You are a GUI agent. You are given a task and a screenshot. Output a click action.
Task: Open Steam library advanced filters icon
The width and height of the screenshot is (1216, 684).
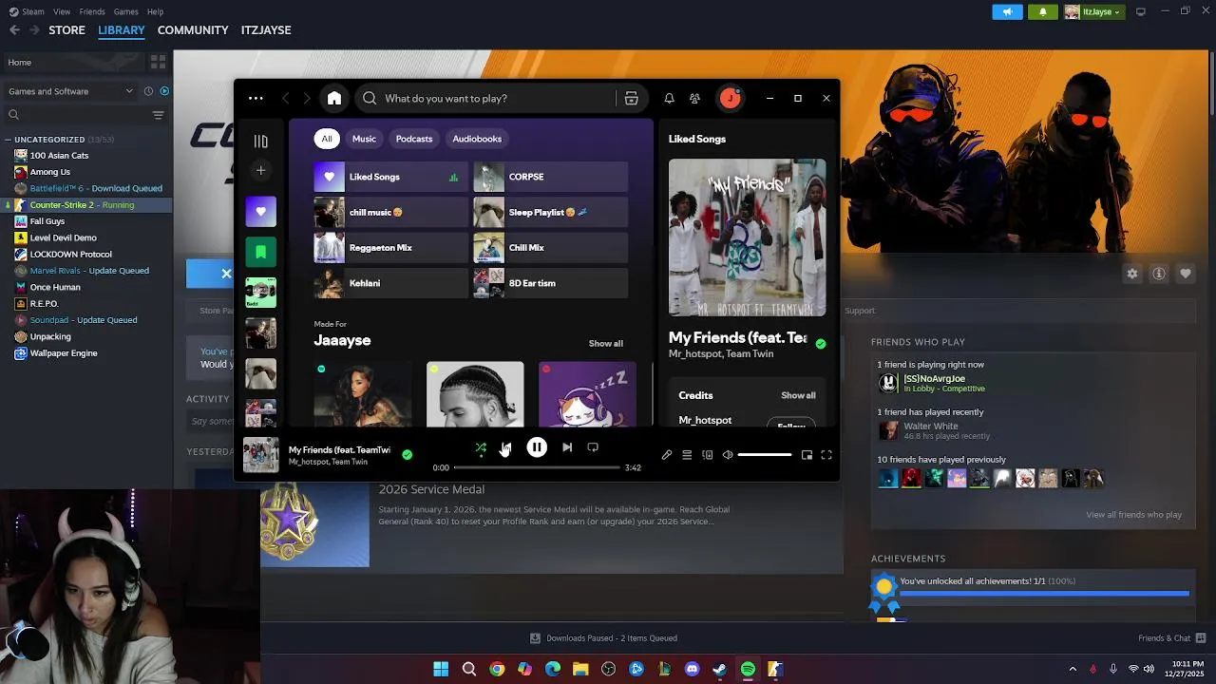[158, 115]
